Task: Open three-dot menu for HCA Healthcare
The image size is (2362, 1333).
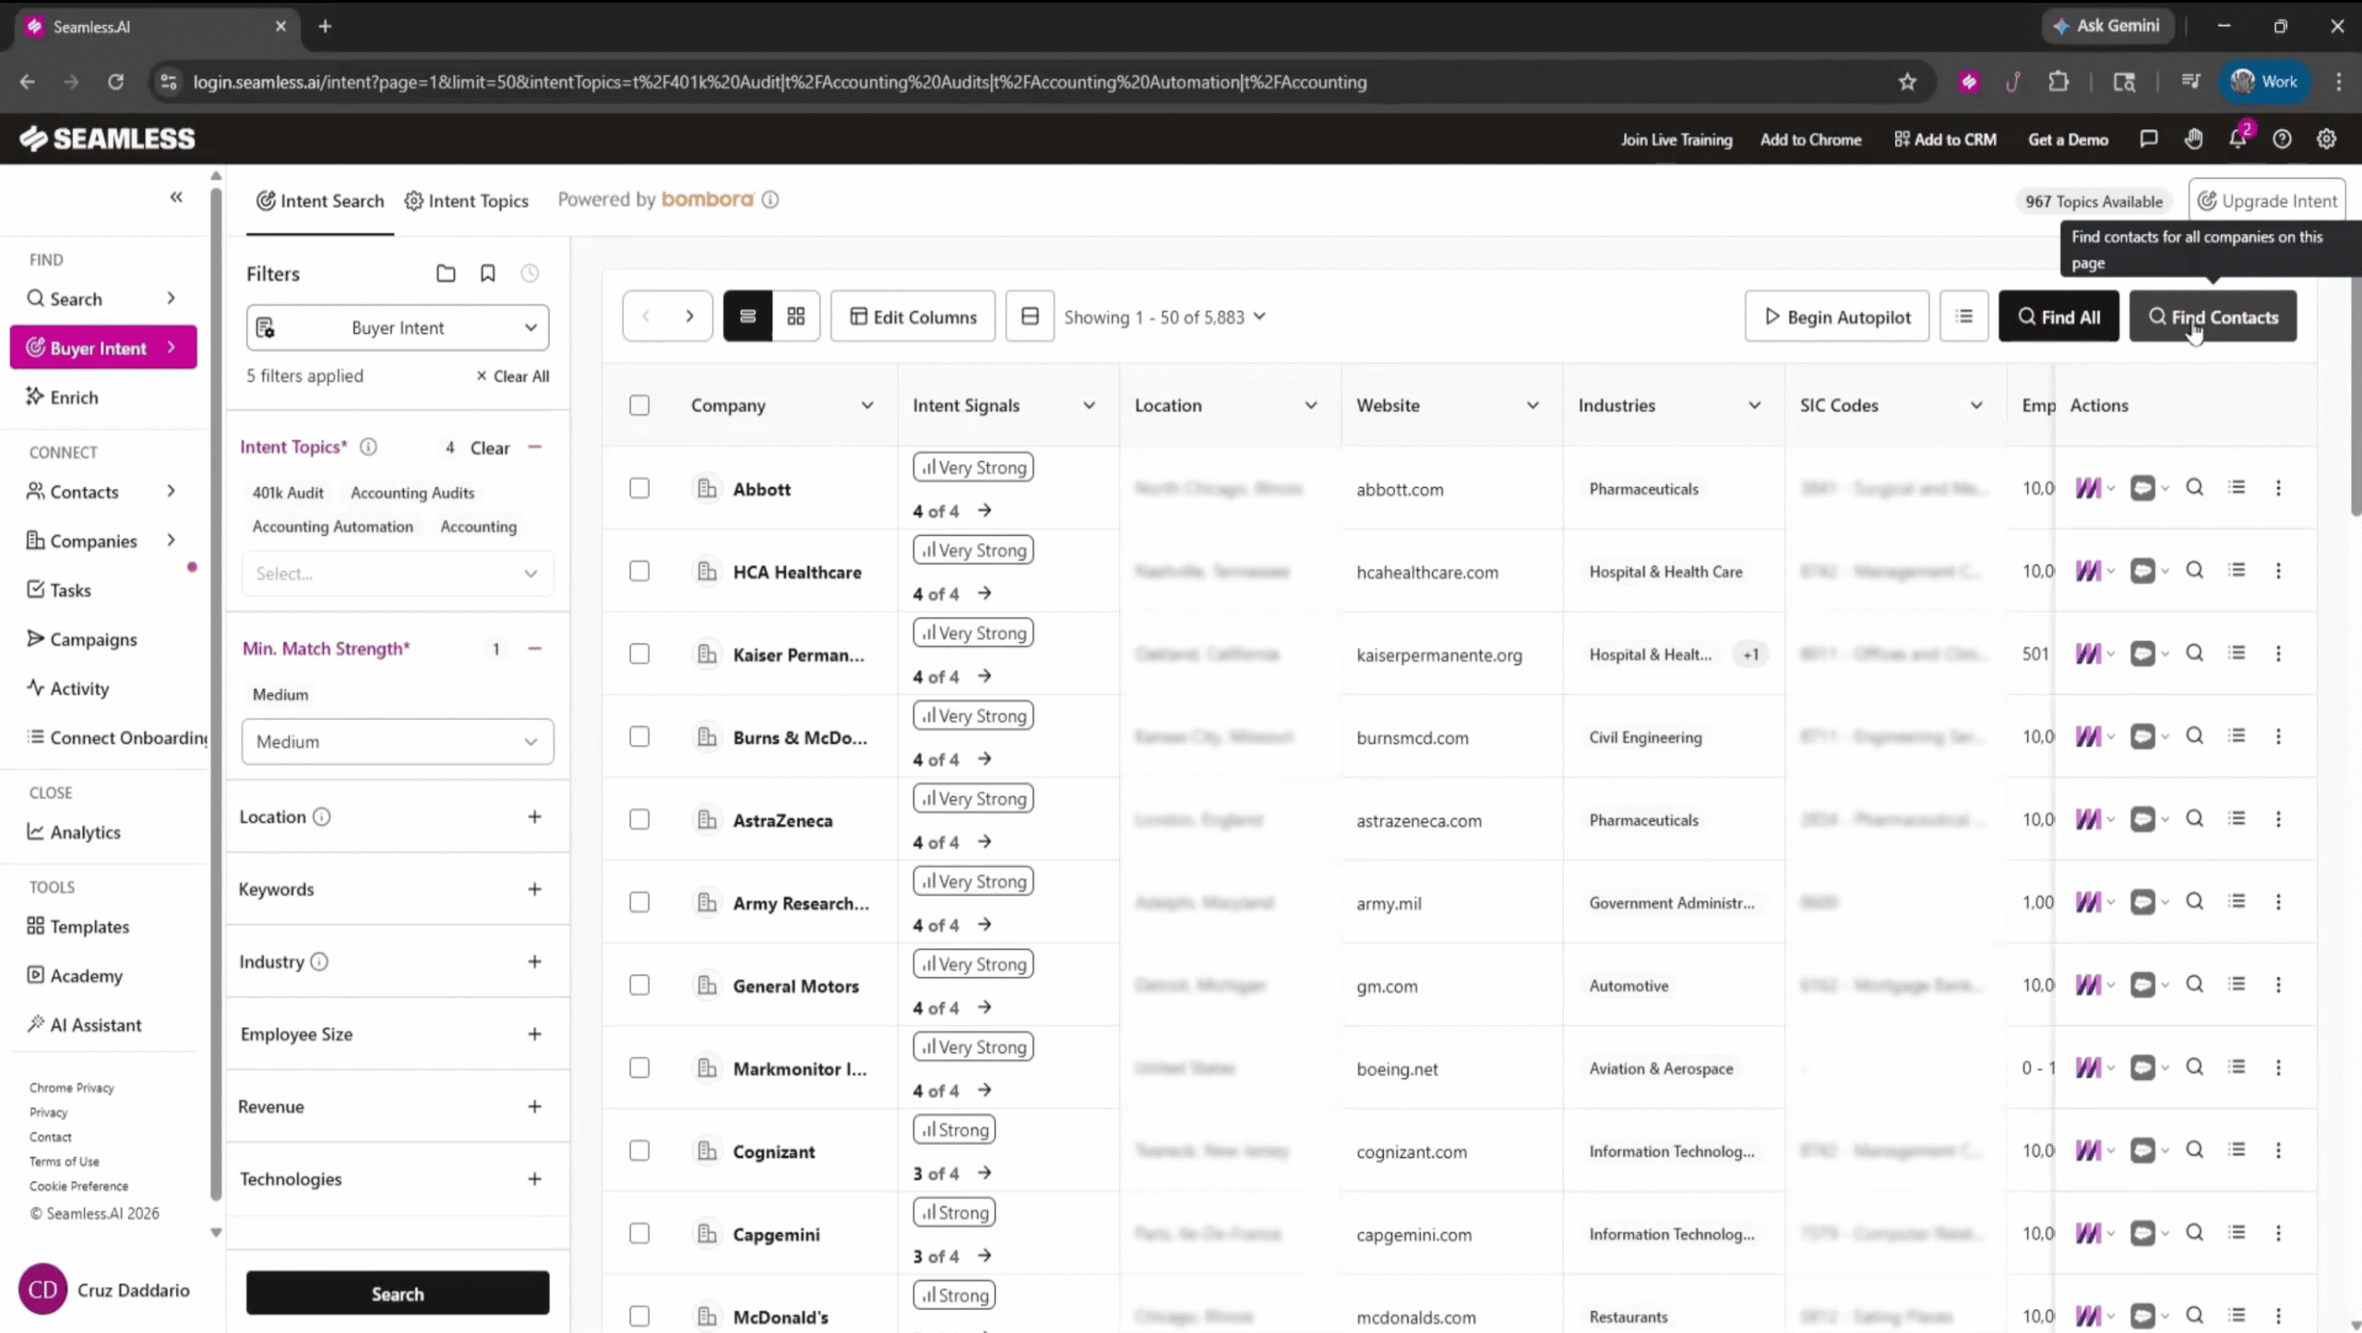Action: point(2278,571)
